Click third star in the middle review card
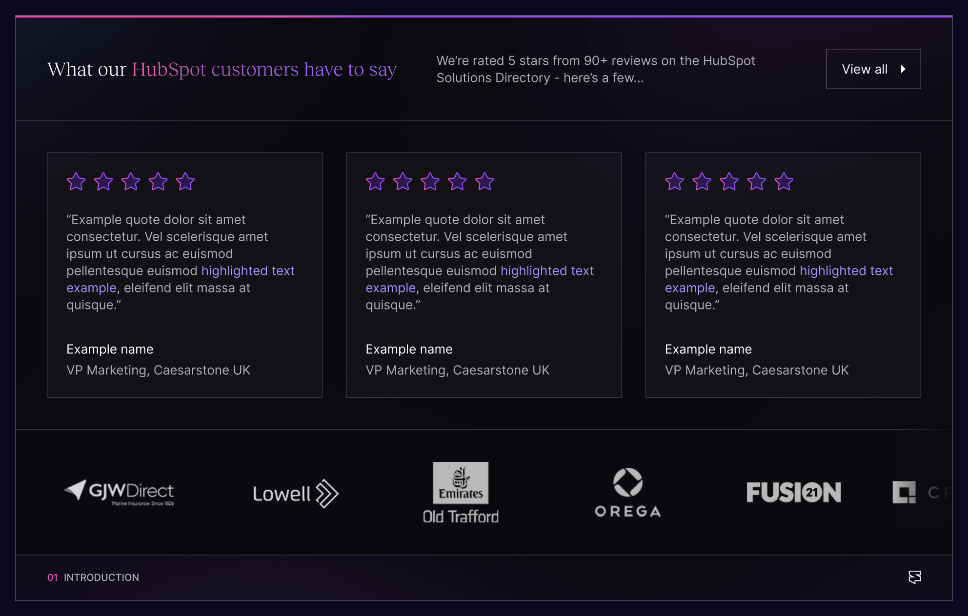 coord(430,182)
